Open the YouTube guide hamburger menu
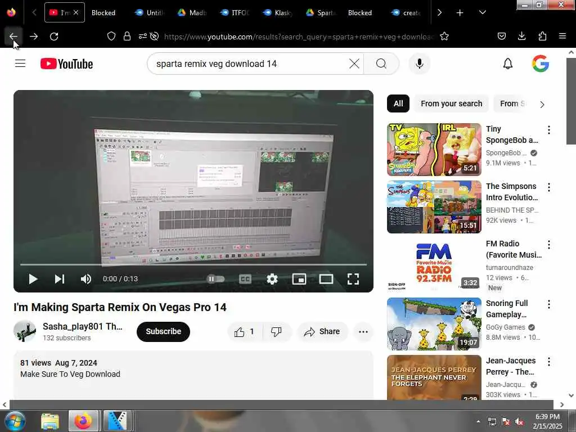Image resolution: width=576 pixels, height=432 pixels. click(x=20, y=64)
